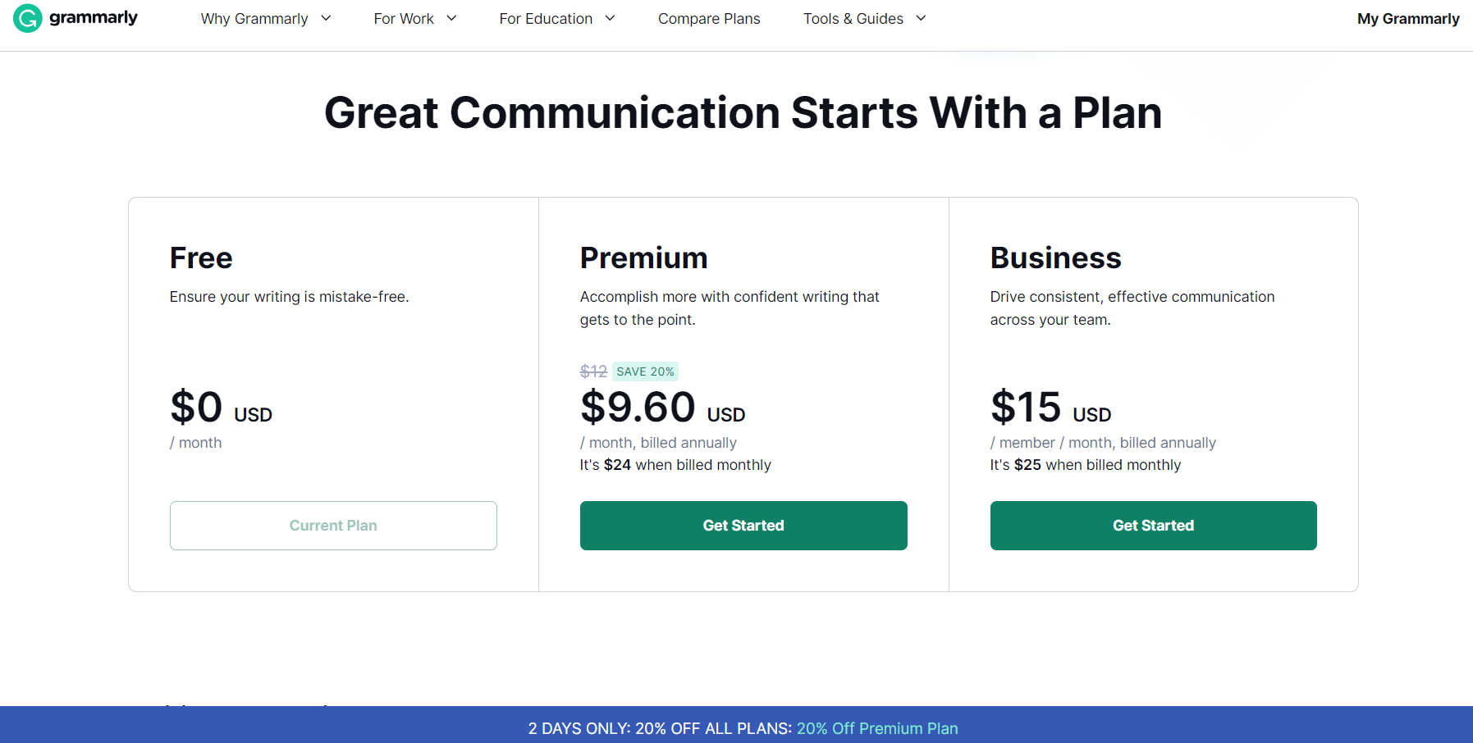Screen dimensions: 1473x743
Task: Follow the 20% Off Premium Plan link
Action: point(876,727)
